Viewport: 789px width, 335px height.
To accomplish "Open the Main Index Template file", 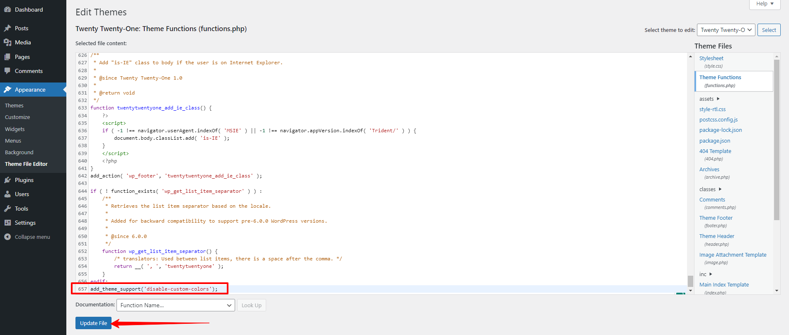I will 724,285.
